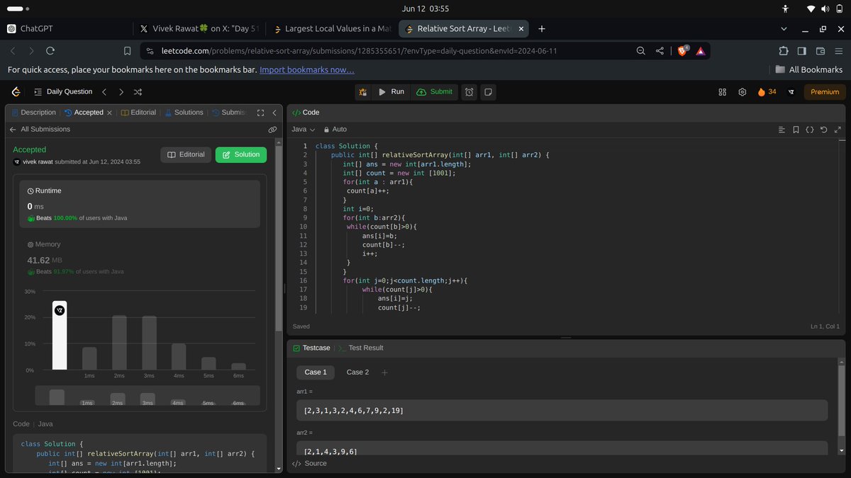Click the Premium button
This screenshot has height=478, width=851.
tap(825, 91)
